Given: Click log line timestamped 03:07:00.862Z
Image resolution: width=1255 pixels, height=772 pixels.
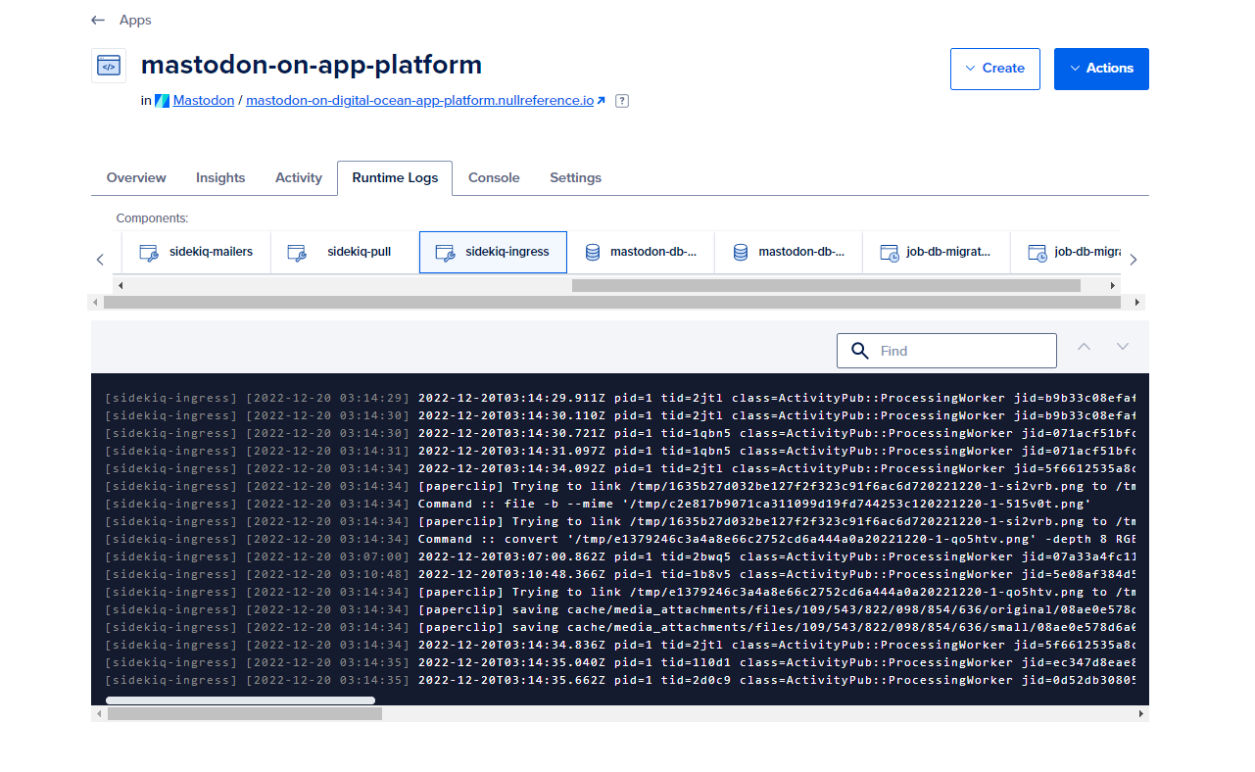Looking at the screenshot, I should pyautogui.click(x=620, y=556).
